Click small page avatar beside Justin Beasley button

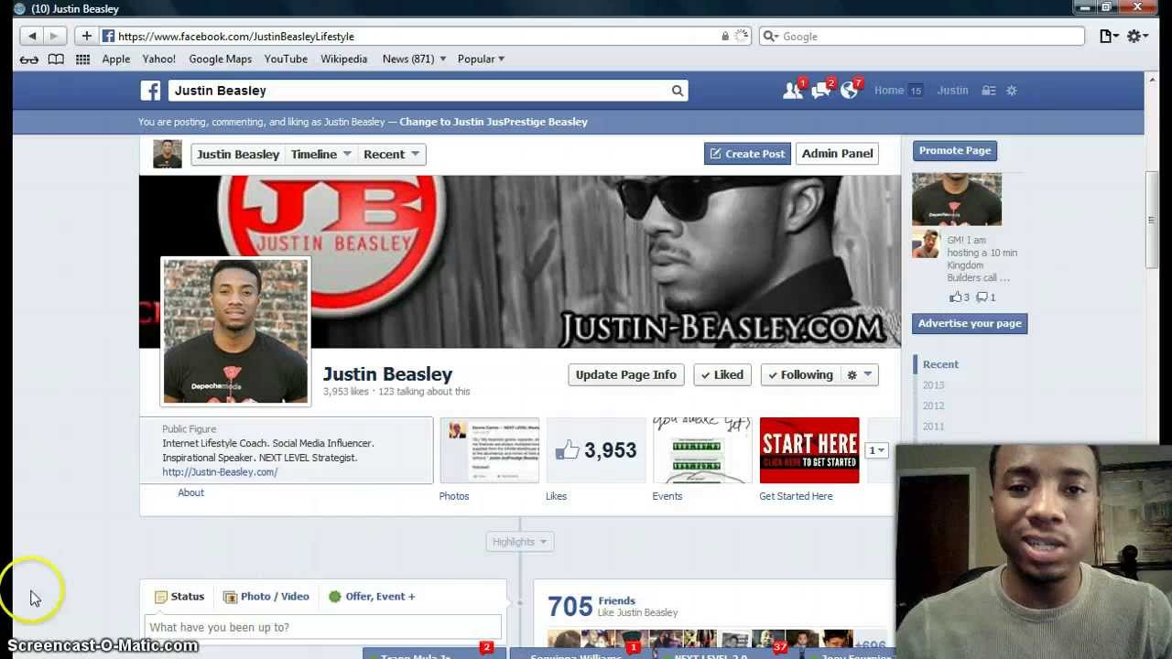(168, 154)
